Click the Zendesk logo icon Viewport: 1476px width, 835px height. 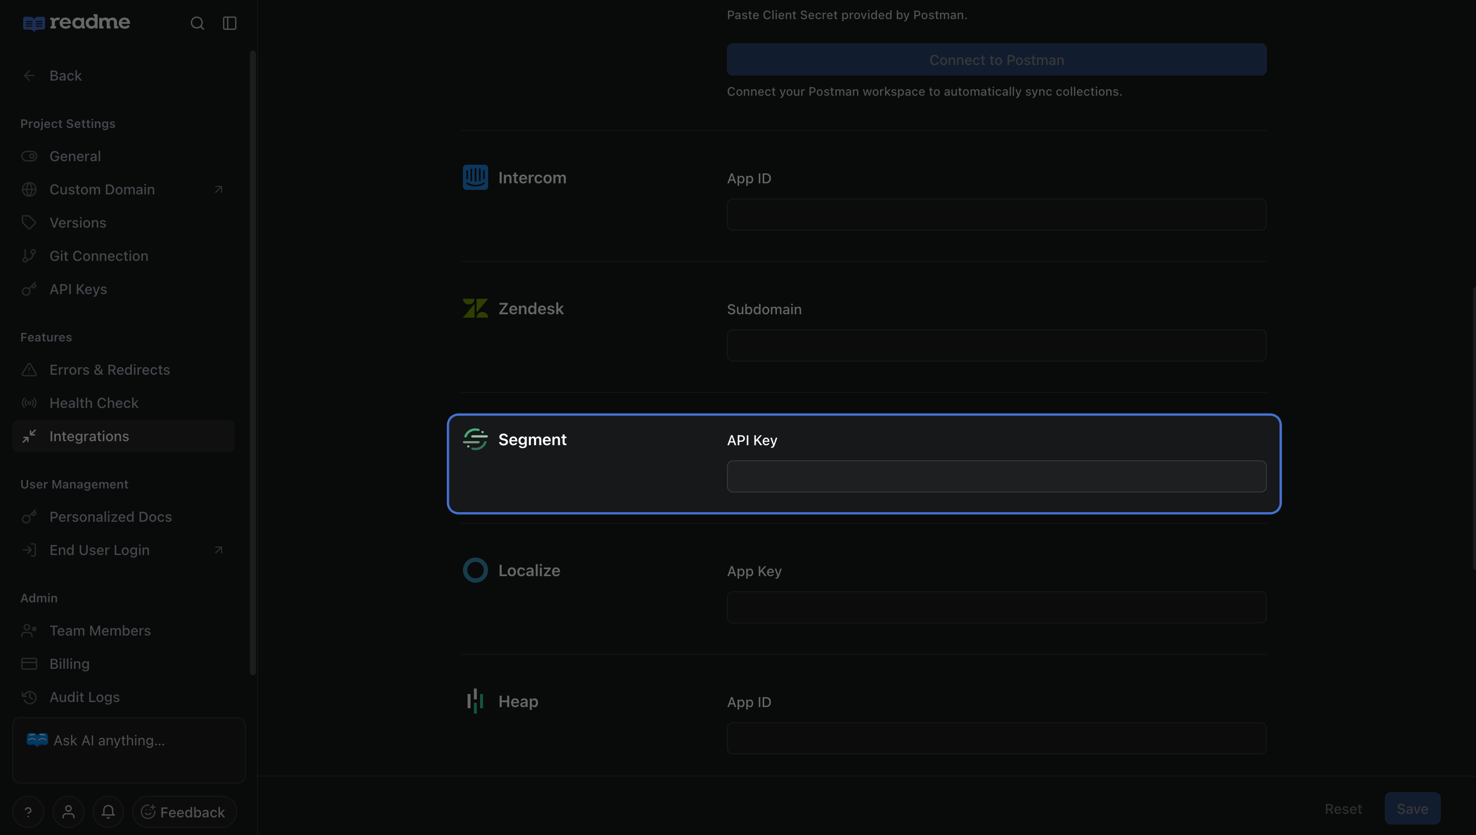[476, 309]
